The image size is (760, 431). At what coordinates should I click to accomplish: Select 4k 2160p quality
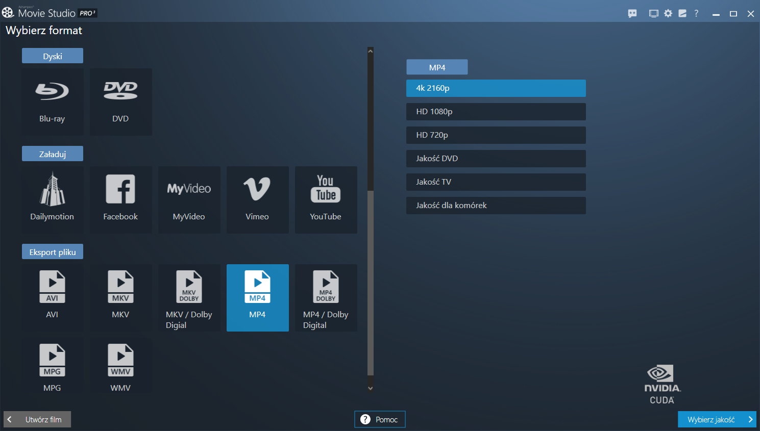pos(496,88)
